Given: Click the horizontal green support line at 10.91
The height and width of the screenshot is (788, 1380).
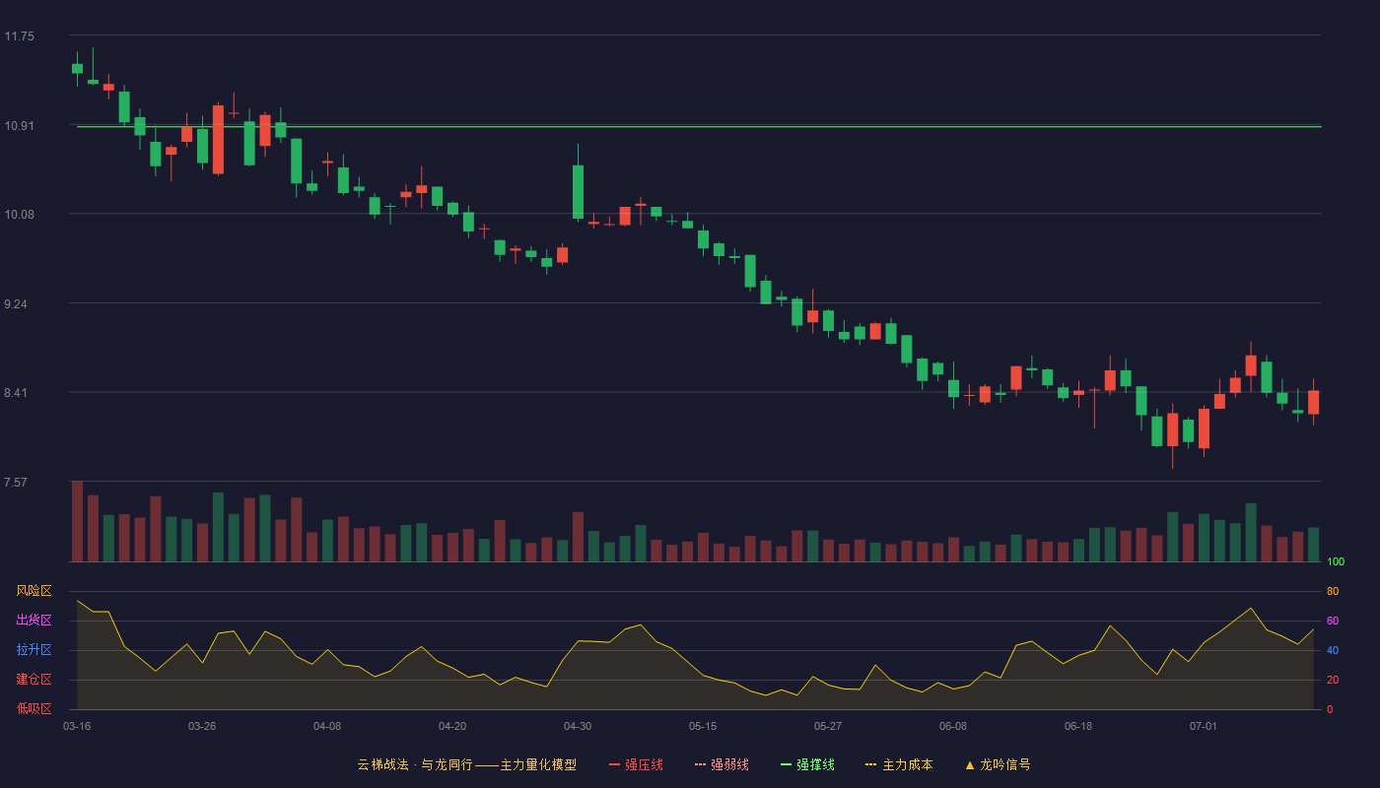Looking at the screenshot, I should [x=699, y=126].
